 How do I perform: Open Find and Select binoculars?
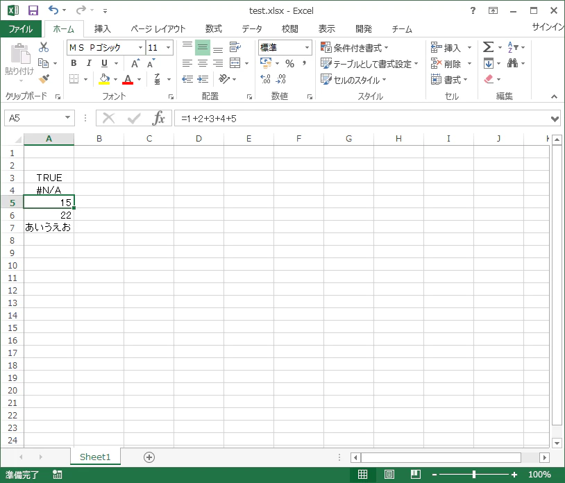(x=512, y=63)
